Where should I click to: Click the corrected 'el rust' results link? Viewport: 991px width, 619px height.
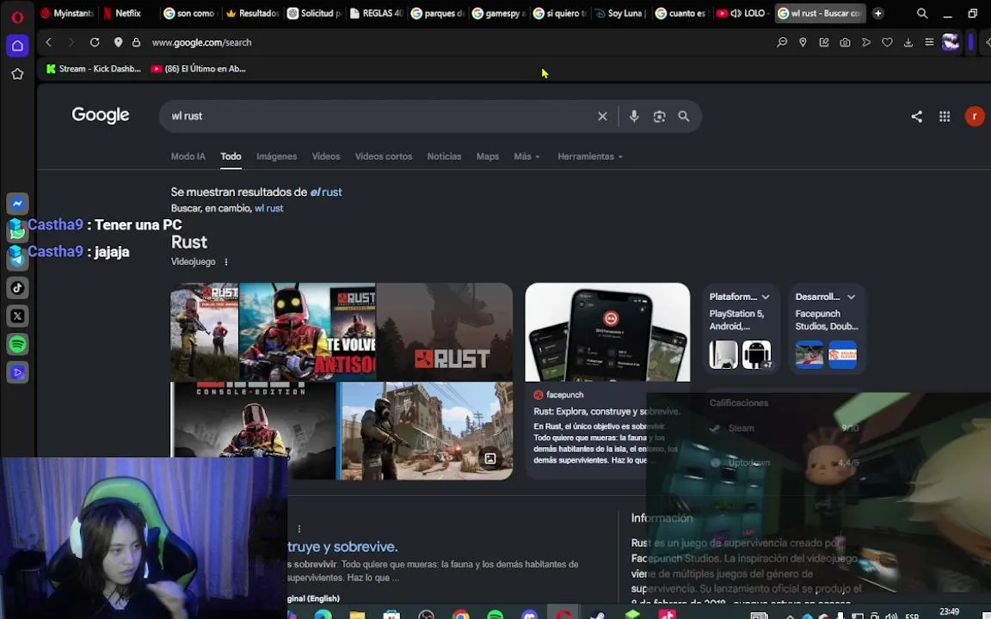[x=326, y=192]
